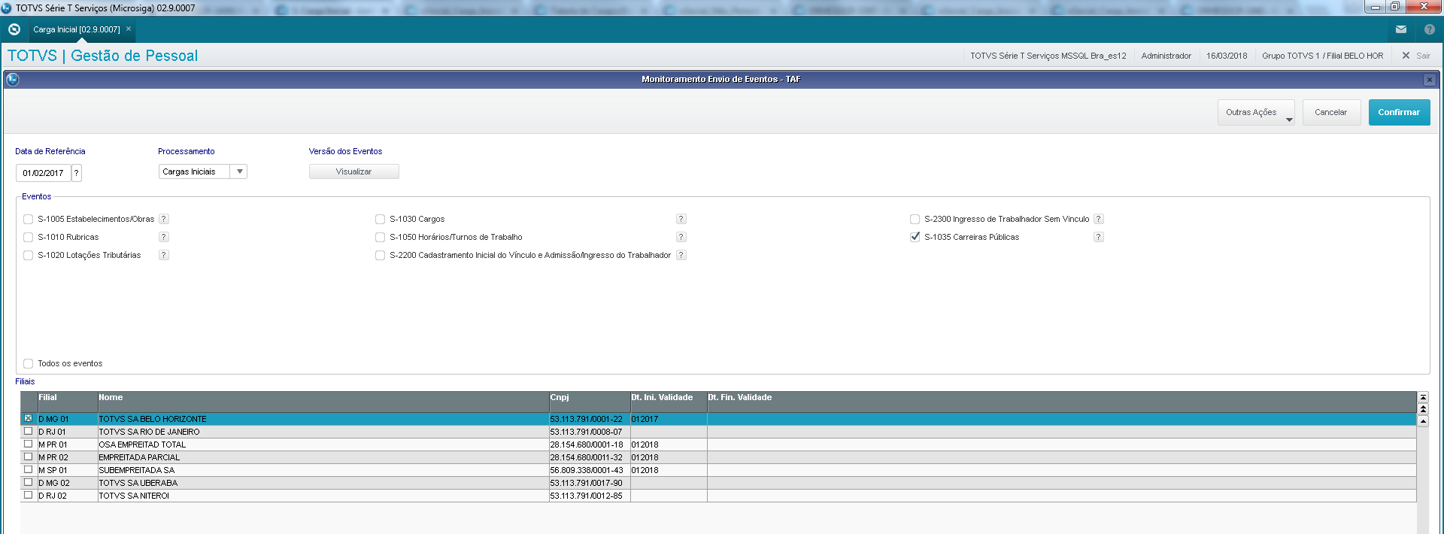Click the Confirmar button
Screen dimensions: 1444x534
1399,113
